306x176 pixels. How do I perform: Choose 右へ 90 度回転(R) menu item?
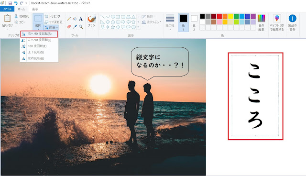(39, 34)
